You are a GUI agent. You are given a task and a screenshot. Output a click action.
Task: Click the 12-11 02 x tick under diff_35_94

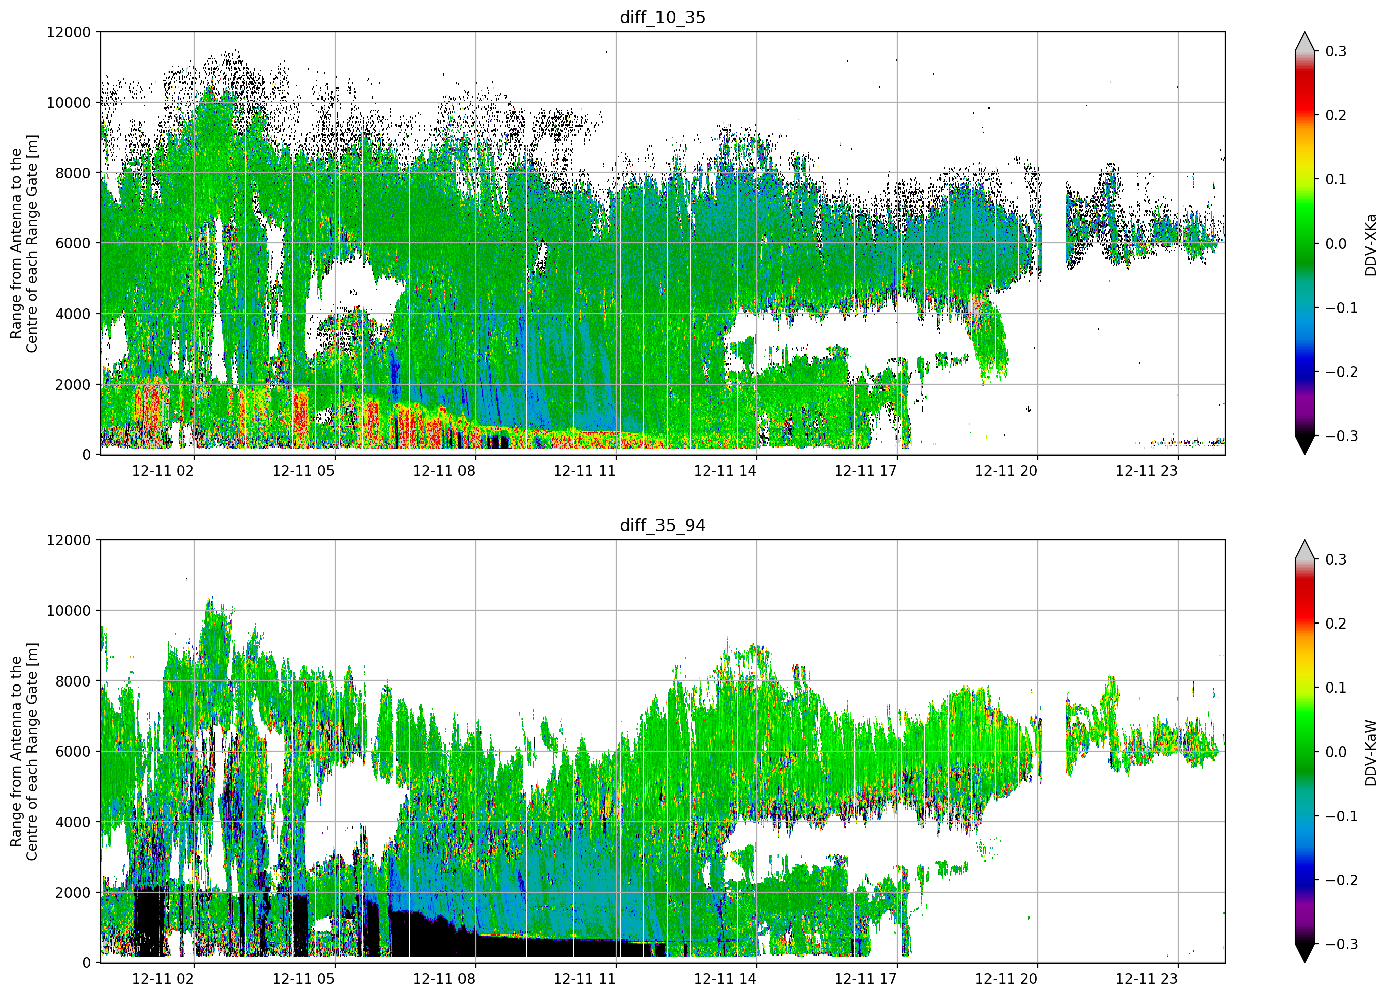pyautogui.click(x=163, y=979)
